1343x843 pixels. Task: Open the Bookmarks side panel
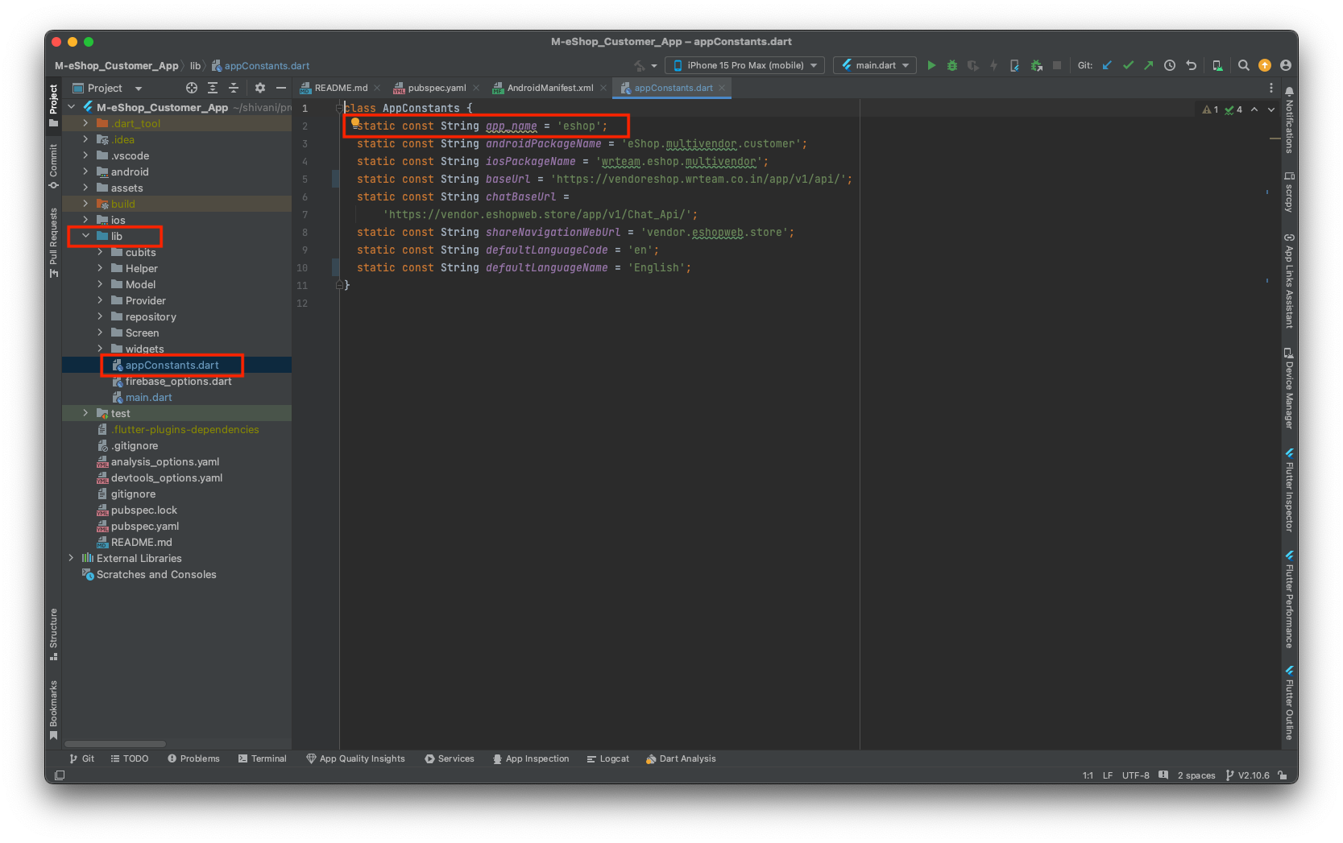click(x=53, y=710)
